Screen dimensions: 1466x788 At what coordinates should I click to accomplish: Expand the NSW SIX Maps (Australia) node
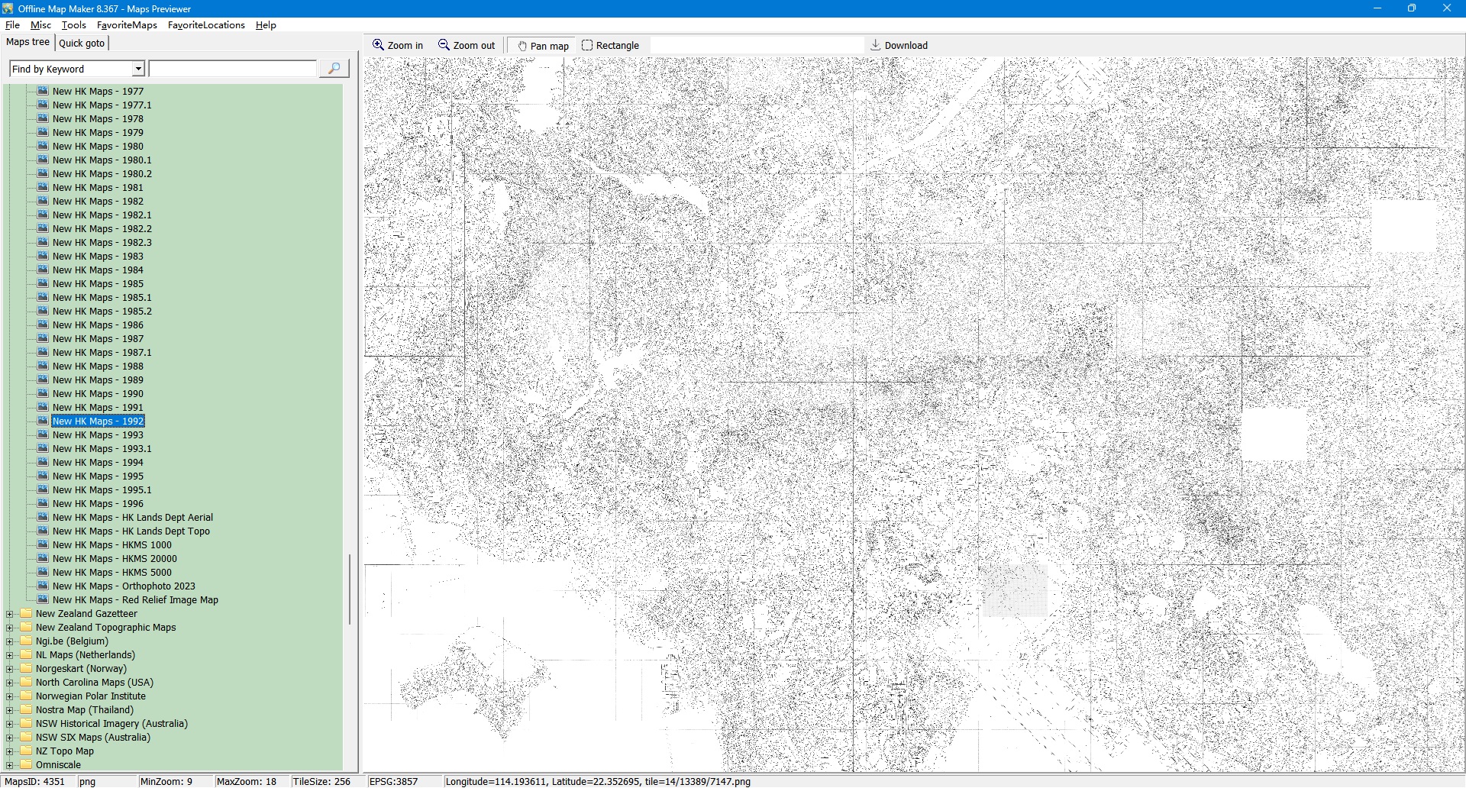pos(10,738)
